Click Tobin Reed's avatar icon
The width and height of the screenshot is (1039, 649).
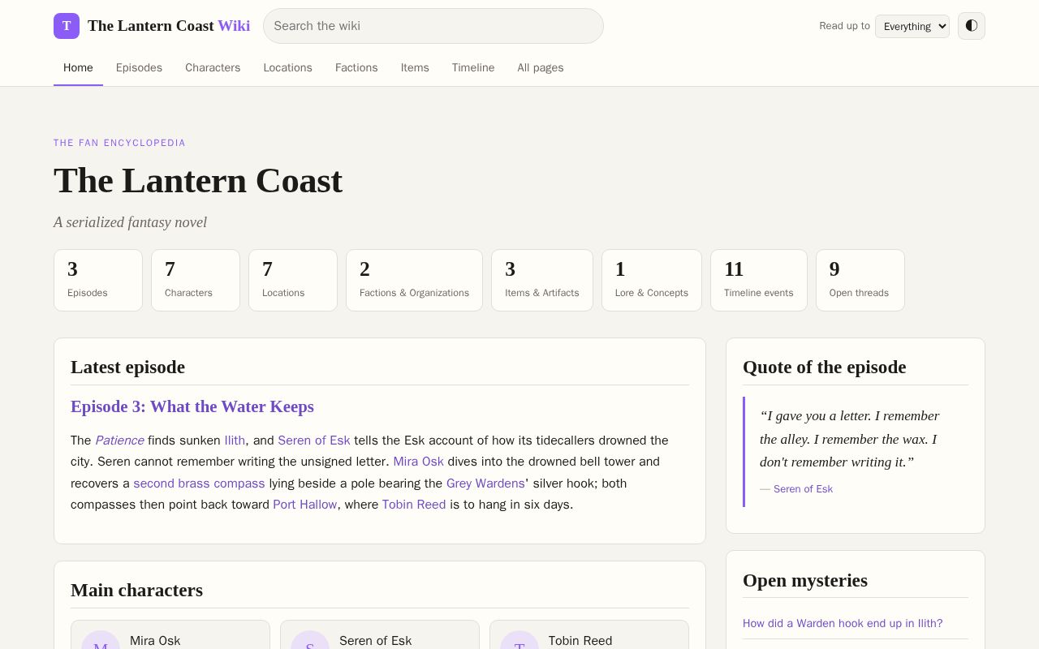(x=519, y=643)
